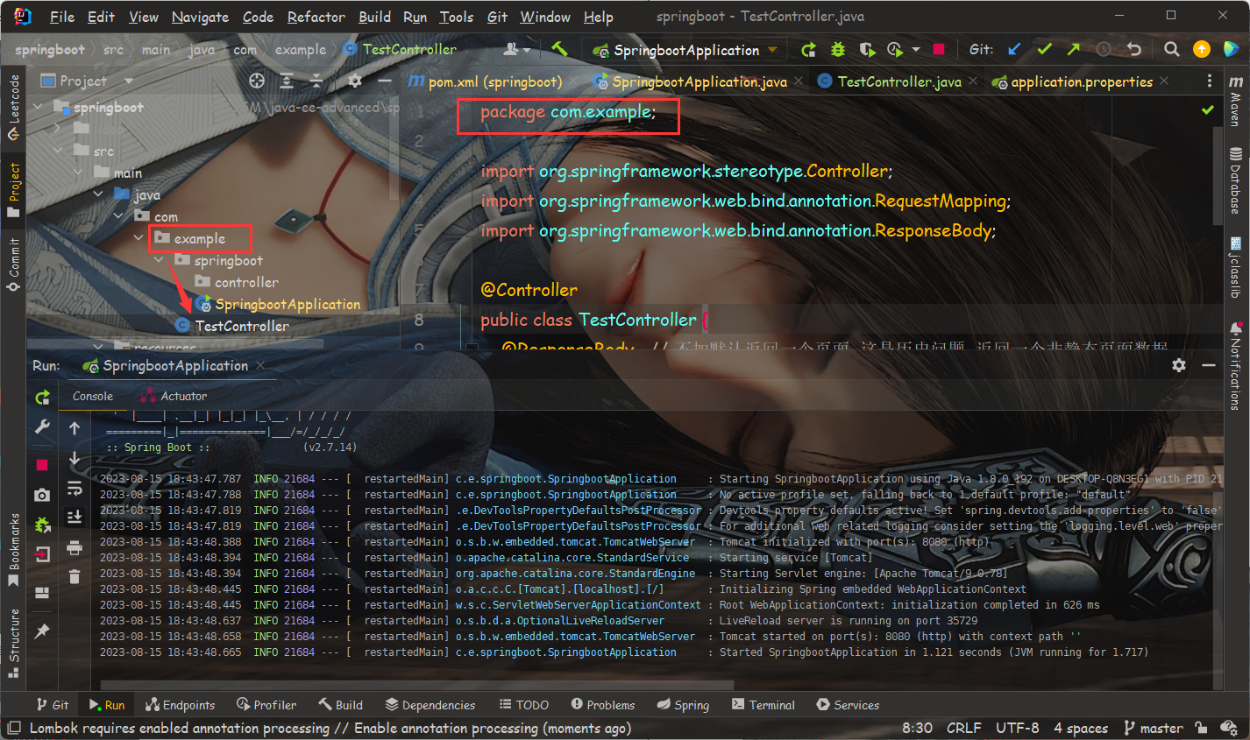The width and height of the screenshot is (1250, 740).
Task: Collapse the com package chevron
Action: pos(118,216)
